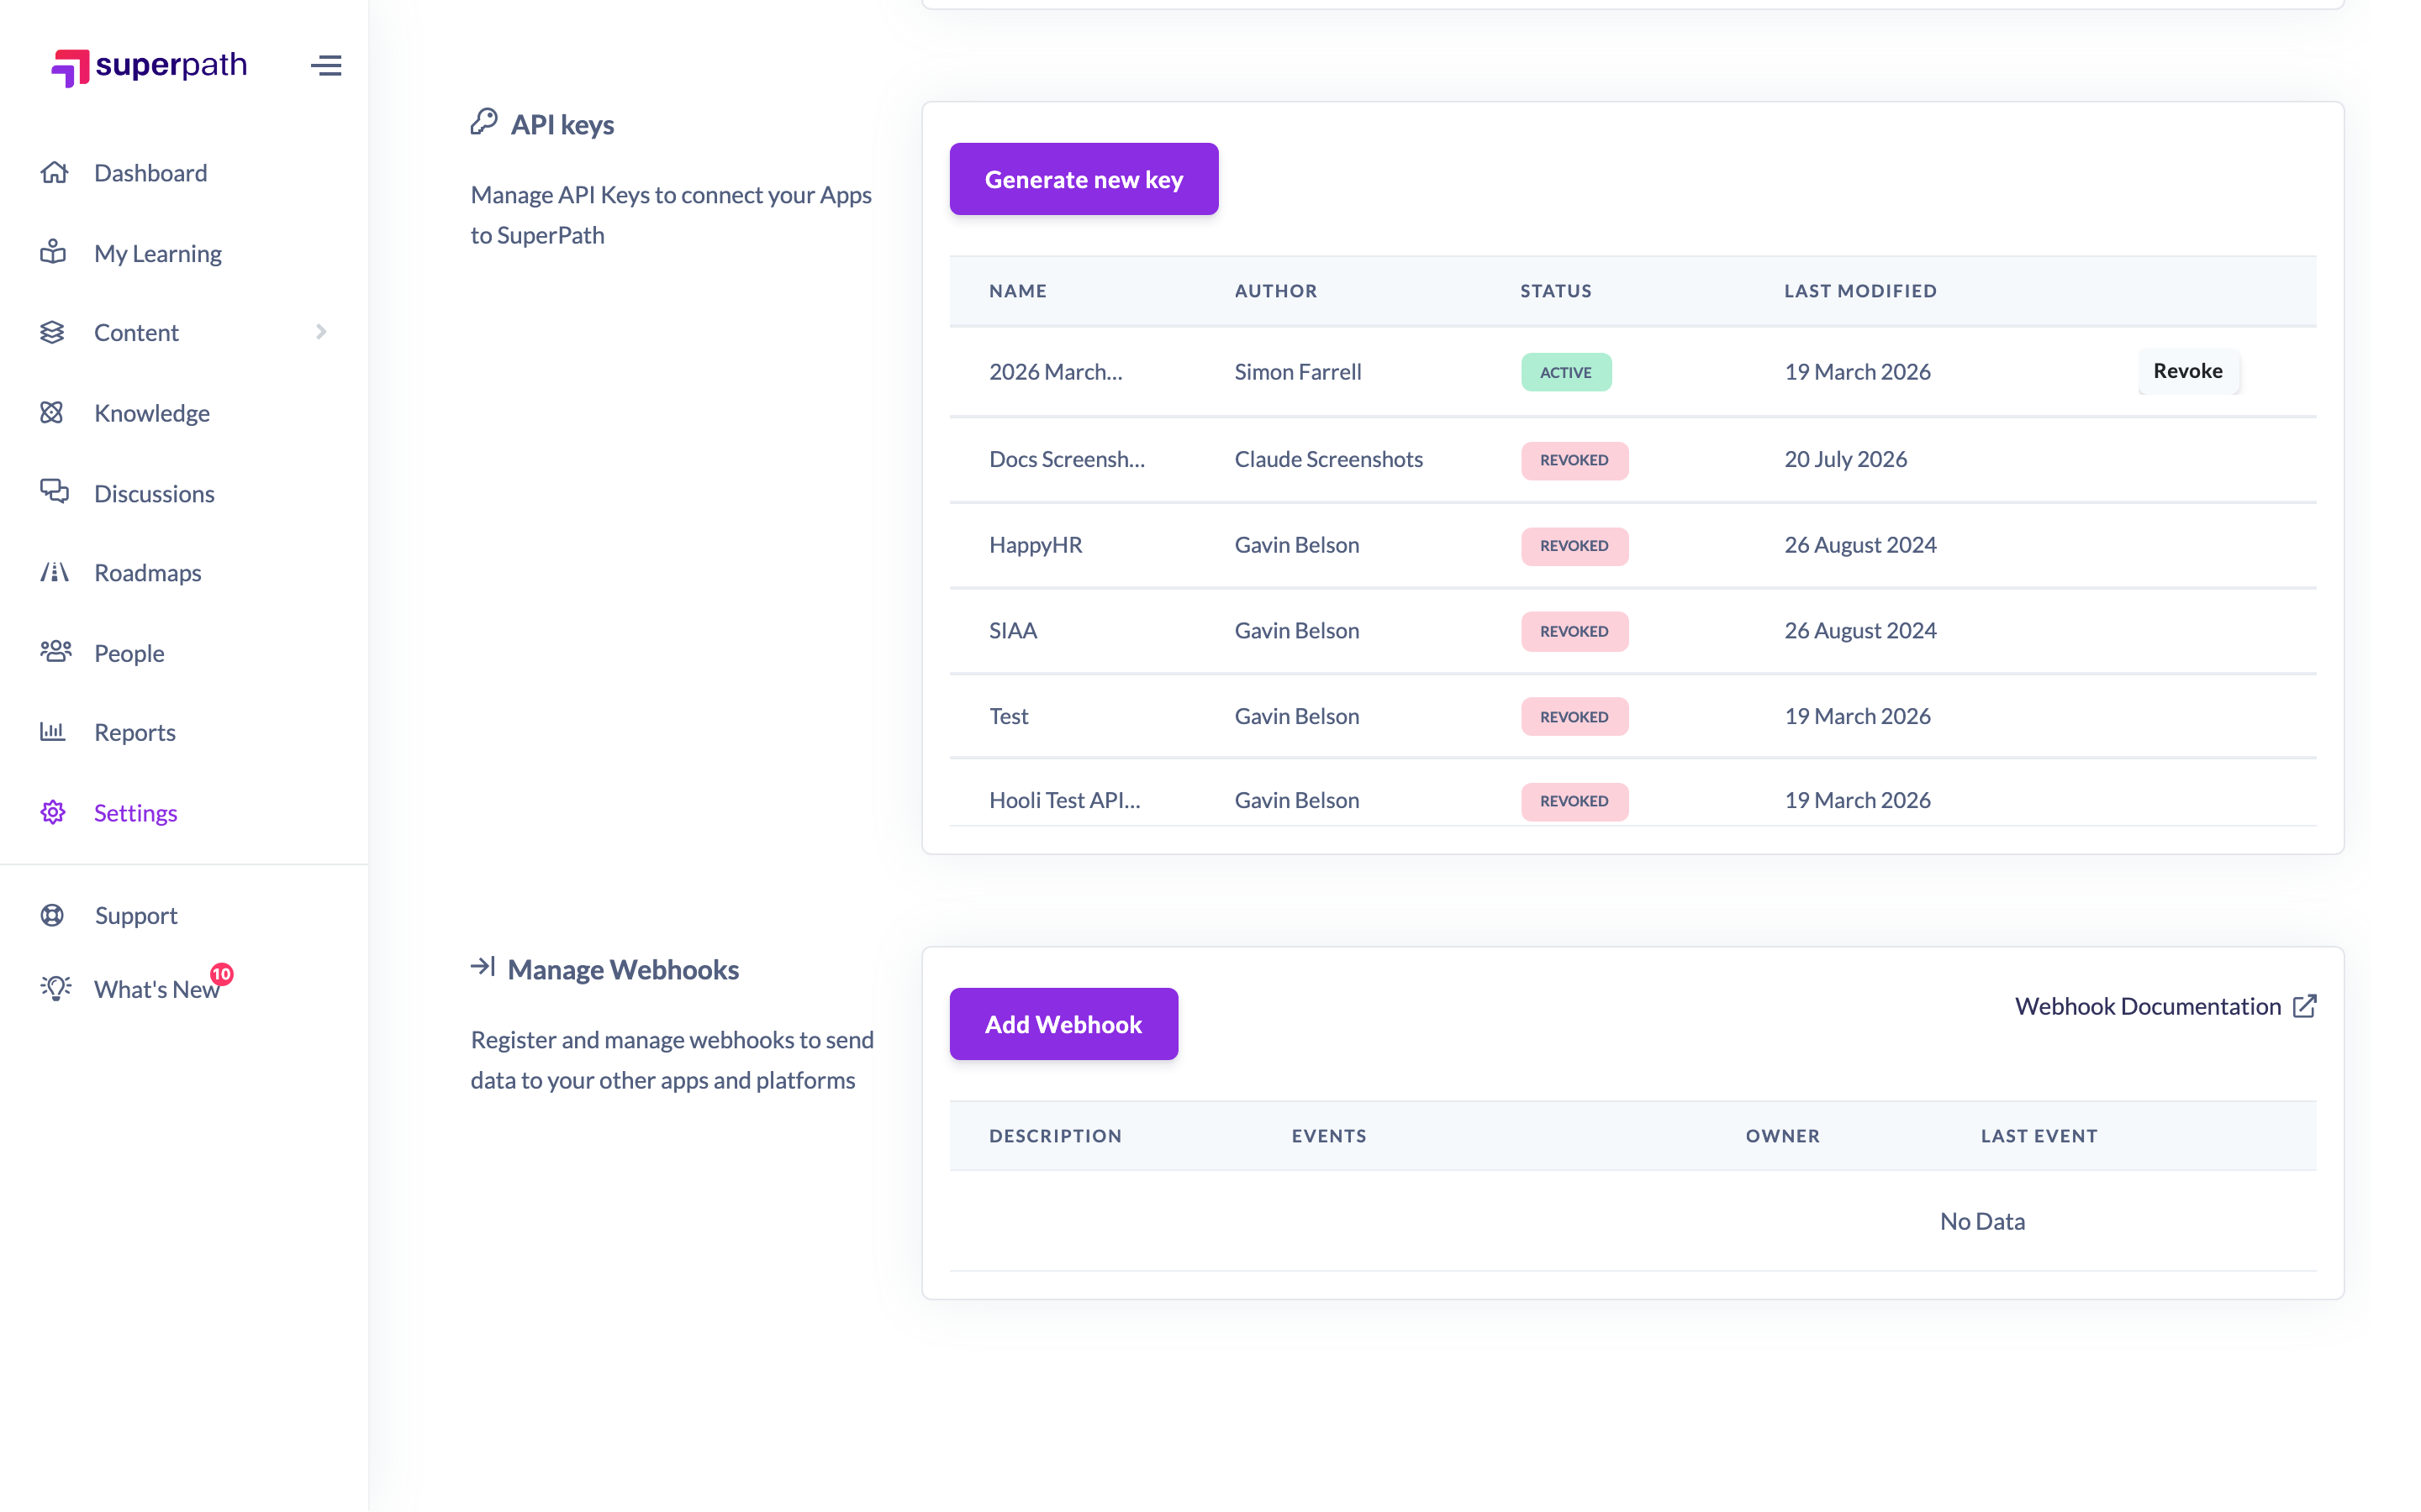Expand the Content menu chevron

pyautogui.click(x=321, y=332)
